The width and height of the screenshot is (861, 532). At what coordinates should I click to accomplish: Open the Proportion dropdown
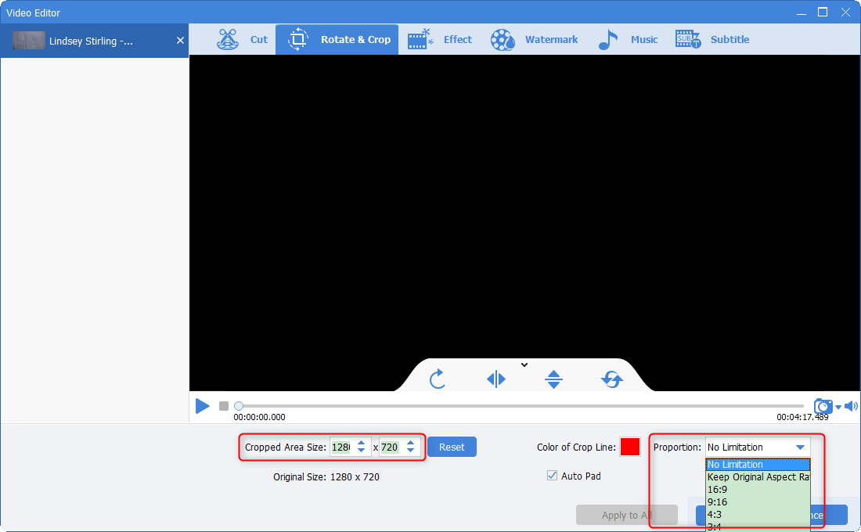coord(757,448)
